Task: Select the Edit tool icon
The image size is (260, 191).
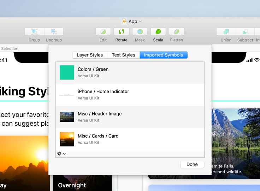Action: click(x=103, y=32)
